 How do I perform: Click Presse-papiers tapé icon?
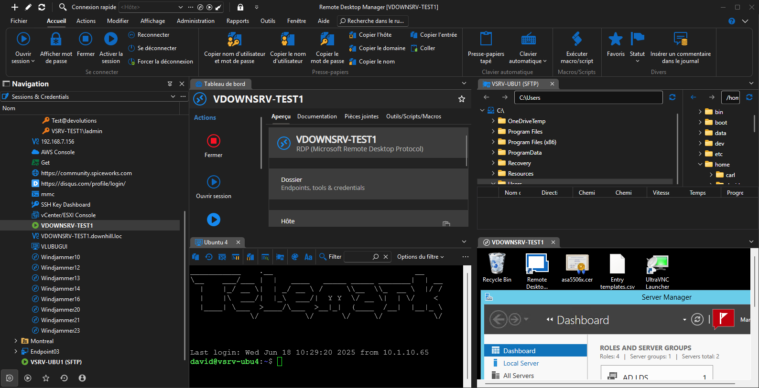click(486, 39)
